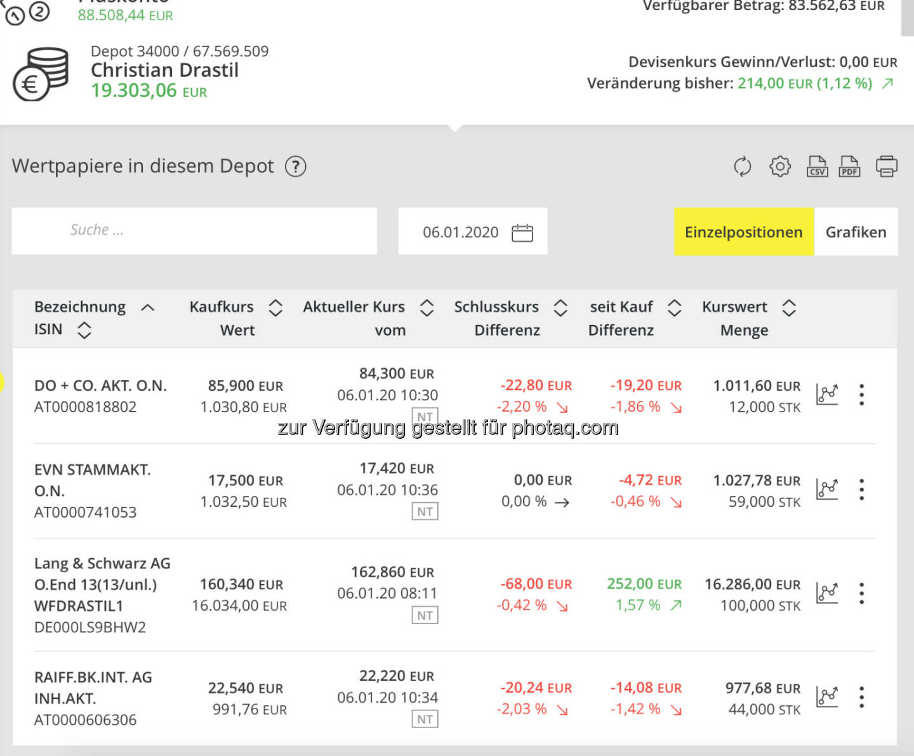Click the Kurswert 977,68 EUR value
The image size is (914, 756).
pos(763,688)
